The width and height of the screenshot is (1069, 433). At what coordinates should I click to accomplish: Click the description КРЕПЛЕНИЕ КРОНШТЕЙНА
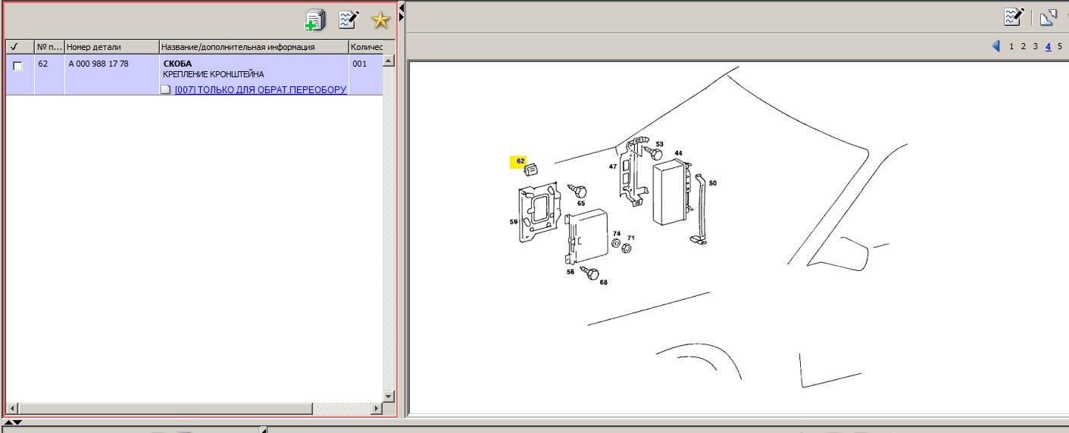[x=214, y=75]
